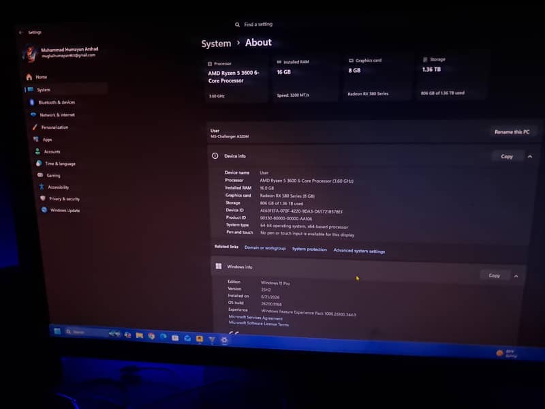
Task: Collapse the Device info section
Action: [530, 157]
